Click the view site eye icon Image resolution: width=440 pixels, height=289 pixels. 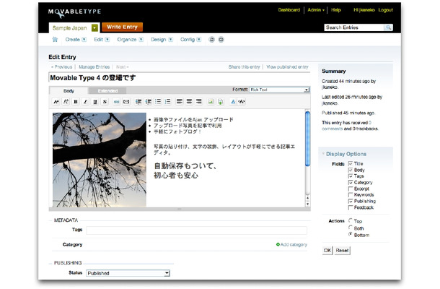[221, 40]
